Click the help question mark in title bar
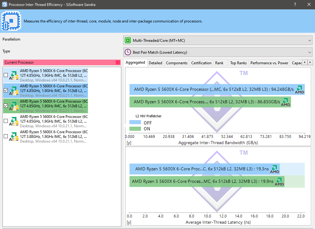 click(295, 4)
